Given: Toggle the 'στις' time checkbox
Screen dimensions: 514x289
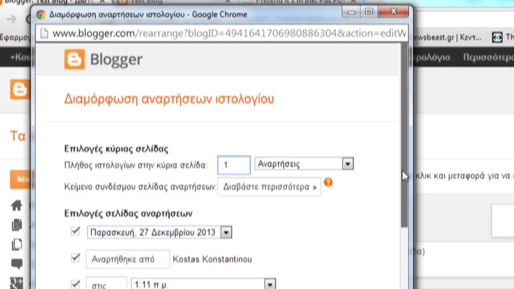Looking at the screenshot, I should (x=75, y=284).
